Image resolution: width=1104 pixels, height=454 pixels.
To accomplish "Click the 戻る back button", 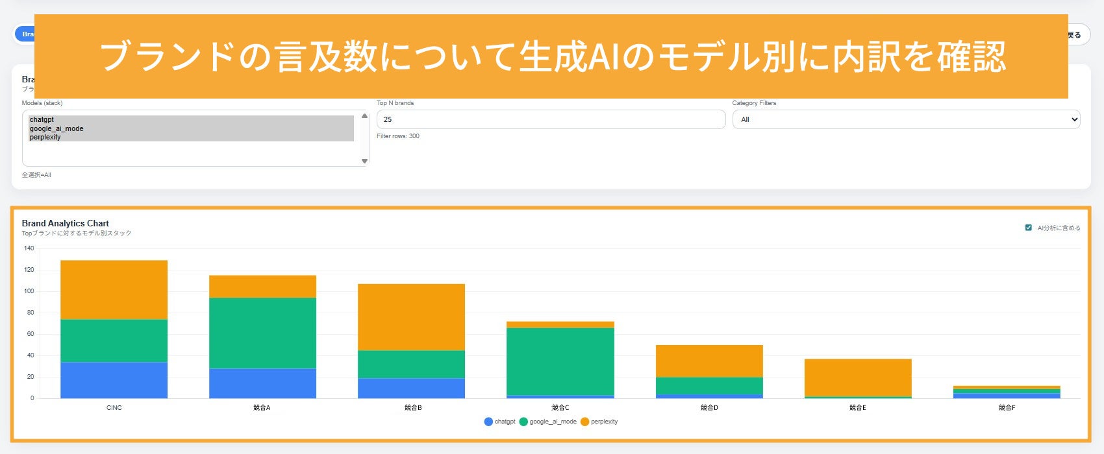I will (x=1079, y=34).
